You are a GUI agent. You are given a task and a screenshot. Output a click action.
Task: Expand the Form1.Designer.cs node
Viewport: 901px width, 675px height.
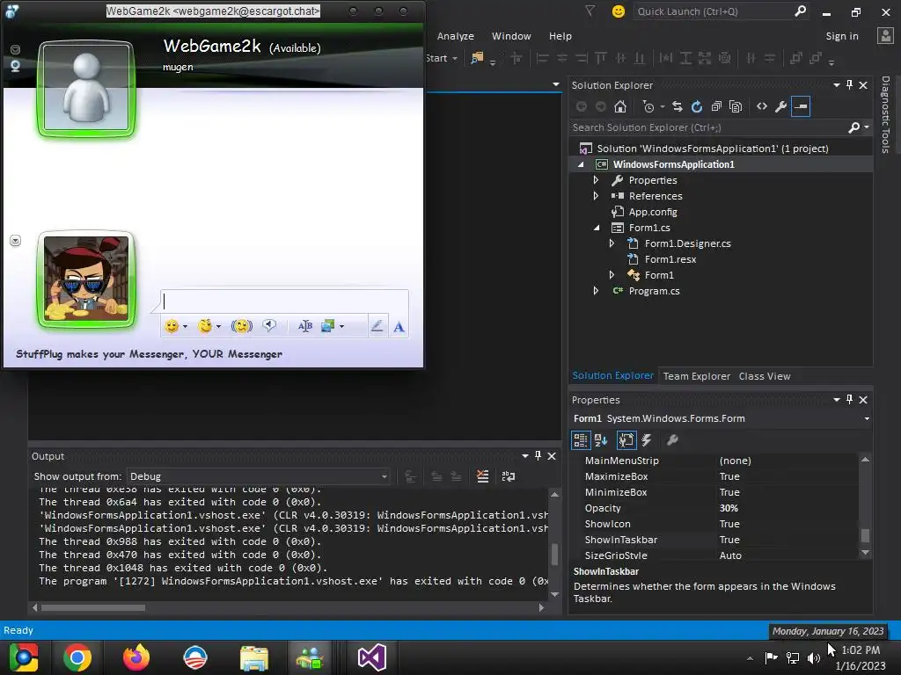[612, 243]
